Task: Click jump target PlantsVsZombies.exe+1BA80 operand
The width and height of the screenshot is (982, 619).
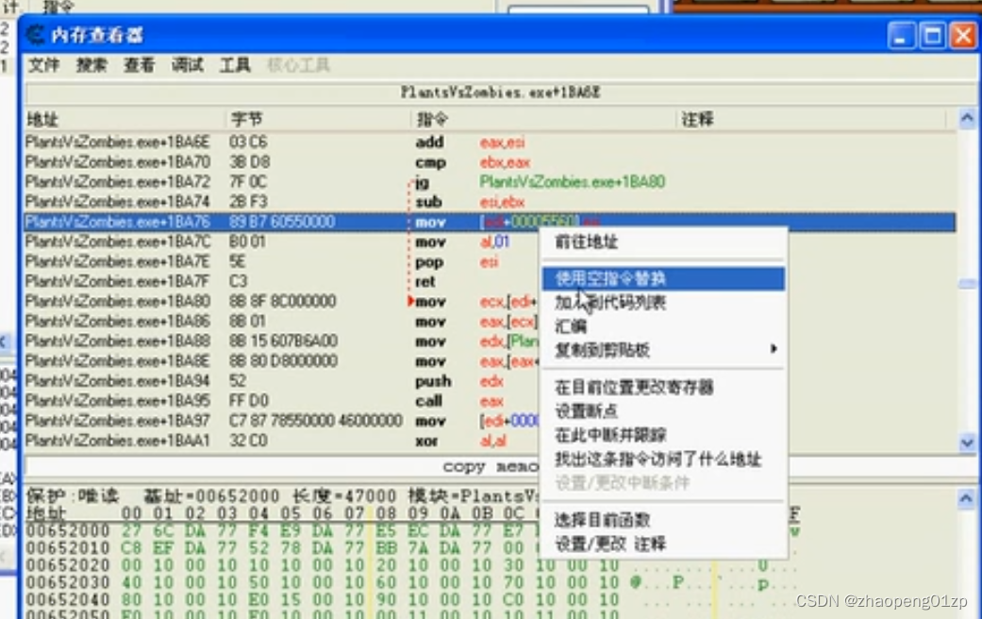Action: (573, 182)
